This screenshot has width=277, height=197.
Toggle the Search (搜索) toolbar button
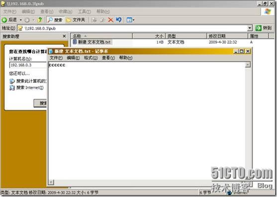(x=55, y=20)
